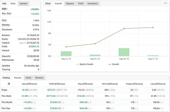Select the This Week row label

(6, 96)
